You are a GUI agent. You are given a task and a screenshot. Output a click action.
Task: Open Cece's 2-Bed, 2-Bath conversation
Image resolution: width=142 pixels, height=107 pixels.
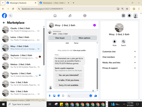click(x=21, y=84)
